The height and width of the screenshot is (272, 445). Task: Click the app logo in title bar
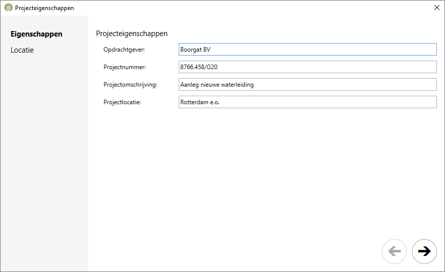coord(9,8)
